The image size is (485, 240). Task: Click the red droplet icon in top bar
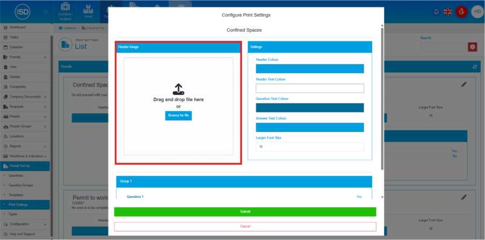click(461, 12)
